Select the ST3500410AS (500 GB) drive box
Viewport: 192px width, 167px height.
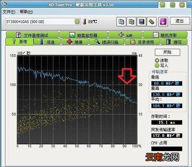tap(43, 22)
